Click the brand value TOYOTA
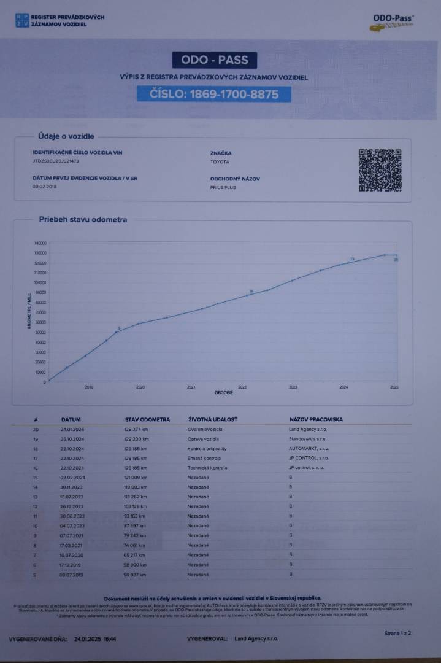 [x=220, y=162]
